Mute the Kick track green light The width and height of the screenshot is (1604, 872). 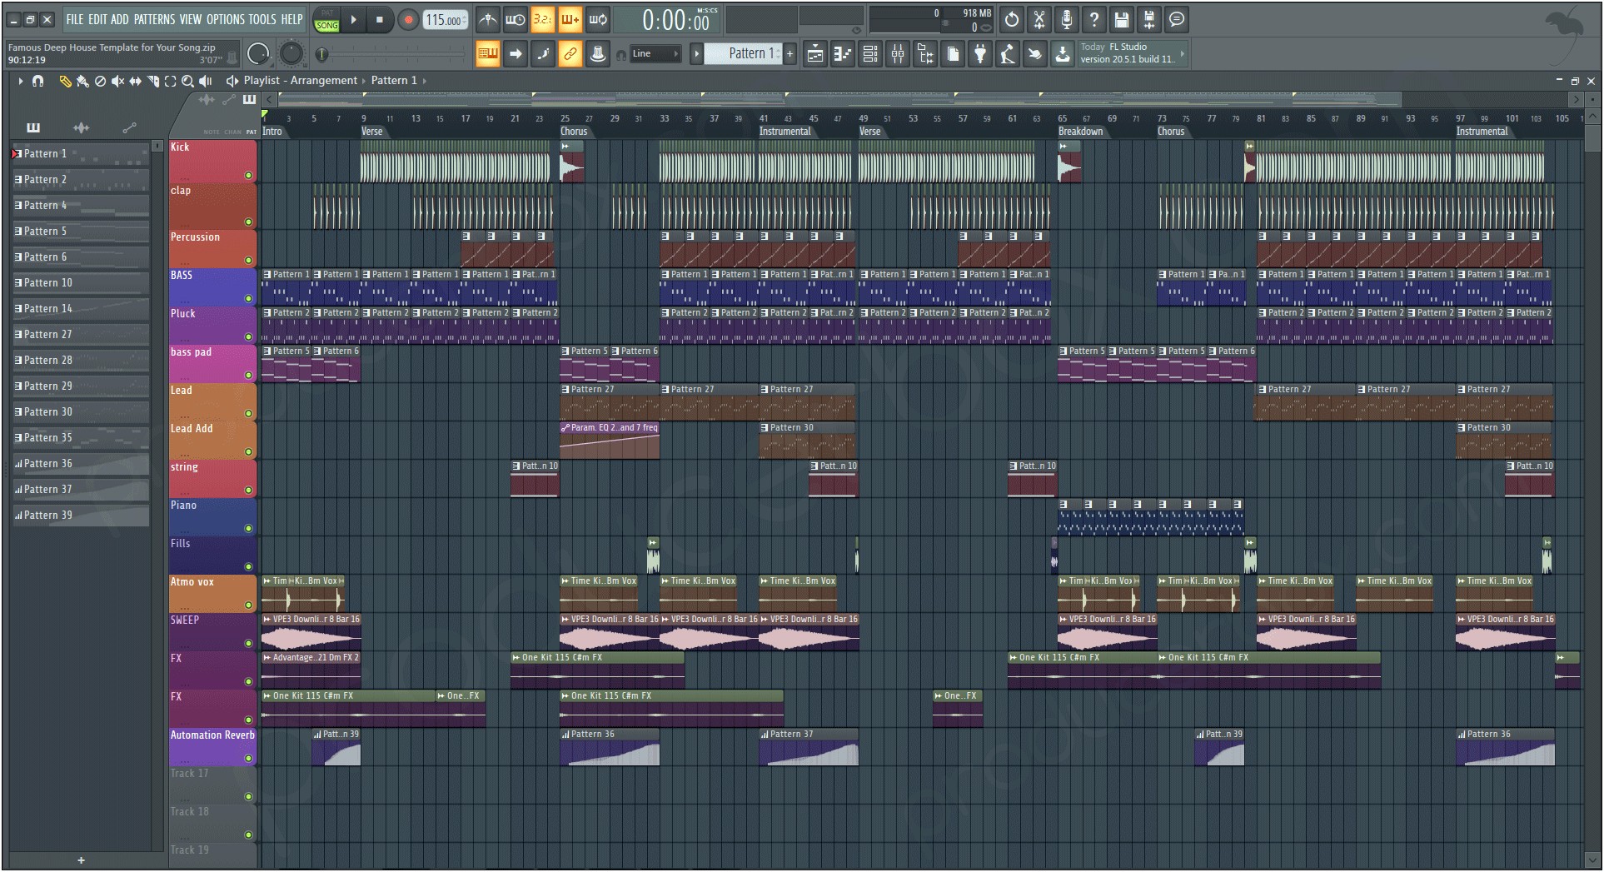point(248,176)
